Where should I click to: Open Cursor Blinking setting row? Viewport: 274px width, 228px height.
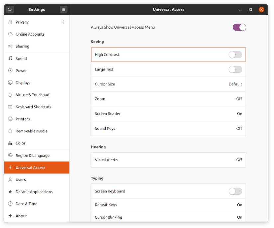[x=169, y=217]
